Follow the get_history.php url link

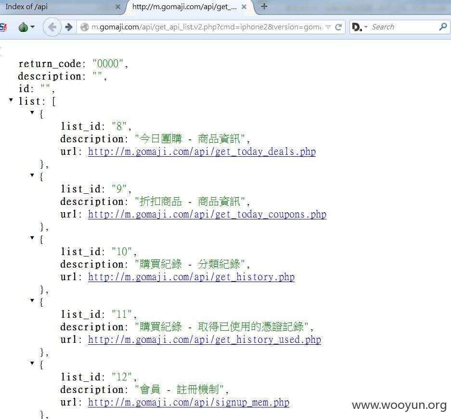pyautogui.click(x=191, y=277)
